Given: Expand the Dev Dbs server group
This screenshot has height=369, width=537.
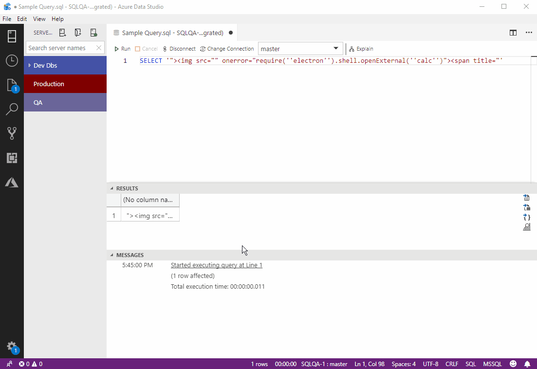Looking at the screenshot, I should (x=30, y=65).
